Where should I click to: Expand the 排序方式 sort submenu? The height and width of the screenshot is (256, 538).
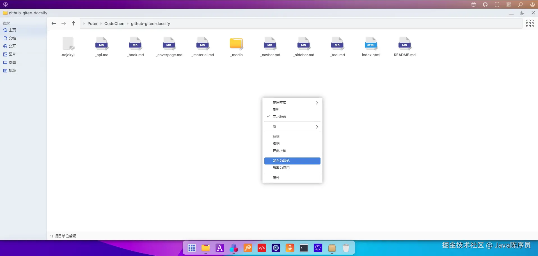point(292,102)
